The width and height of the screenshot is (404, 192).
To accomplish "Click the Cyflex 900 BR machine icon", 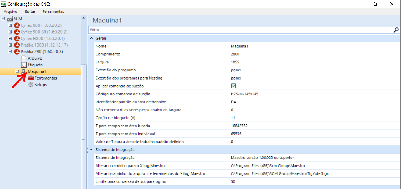I will [17, 32].
